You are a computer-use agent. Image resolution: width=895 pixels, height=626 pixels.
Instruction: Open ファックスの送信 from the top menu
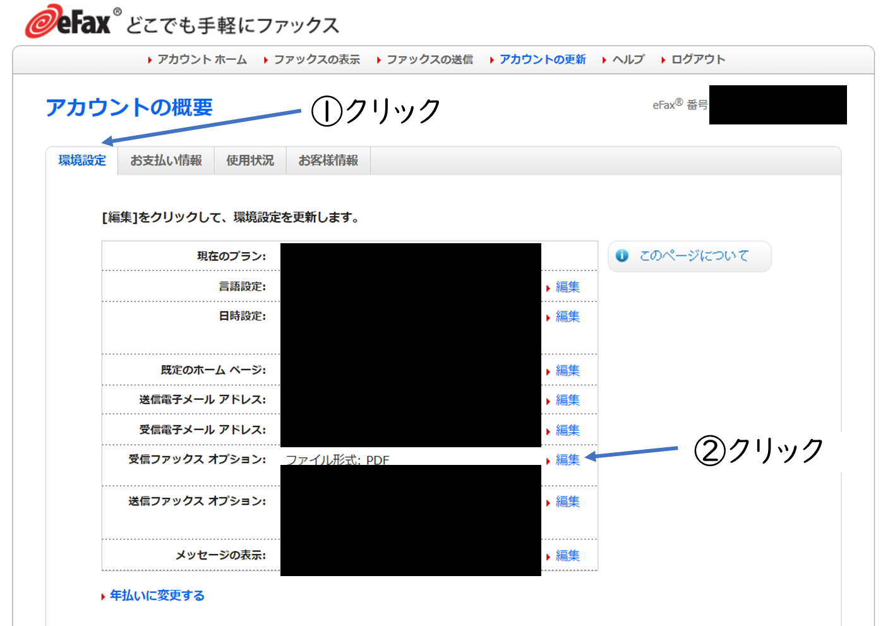[429, 59]
